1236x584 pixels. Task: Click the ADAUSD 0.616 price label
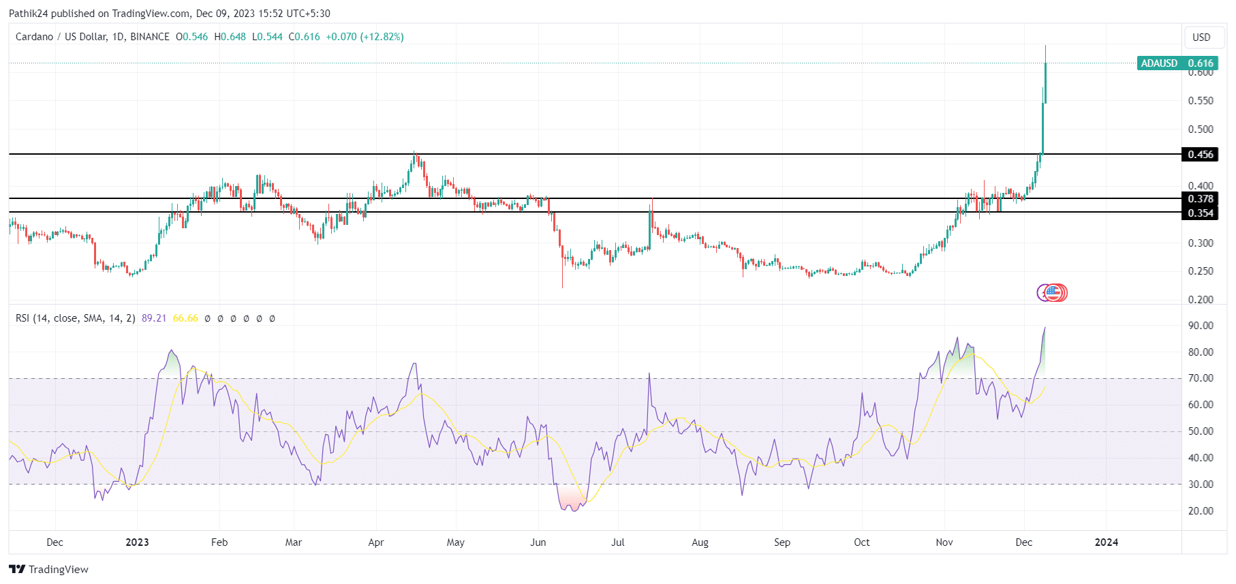tap(1177, 63)
